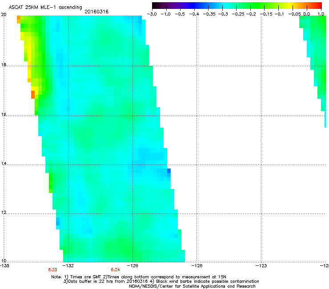The image size is (329, 289).
Task: Click the orange pixel on swath's west edge
Action: (33, 95)
